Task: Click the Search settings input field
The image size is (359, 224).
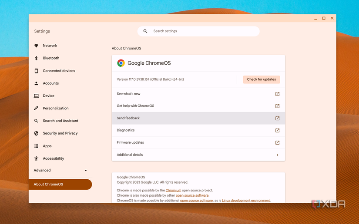Action: [198, 31]
